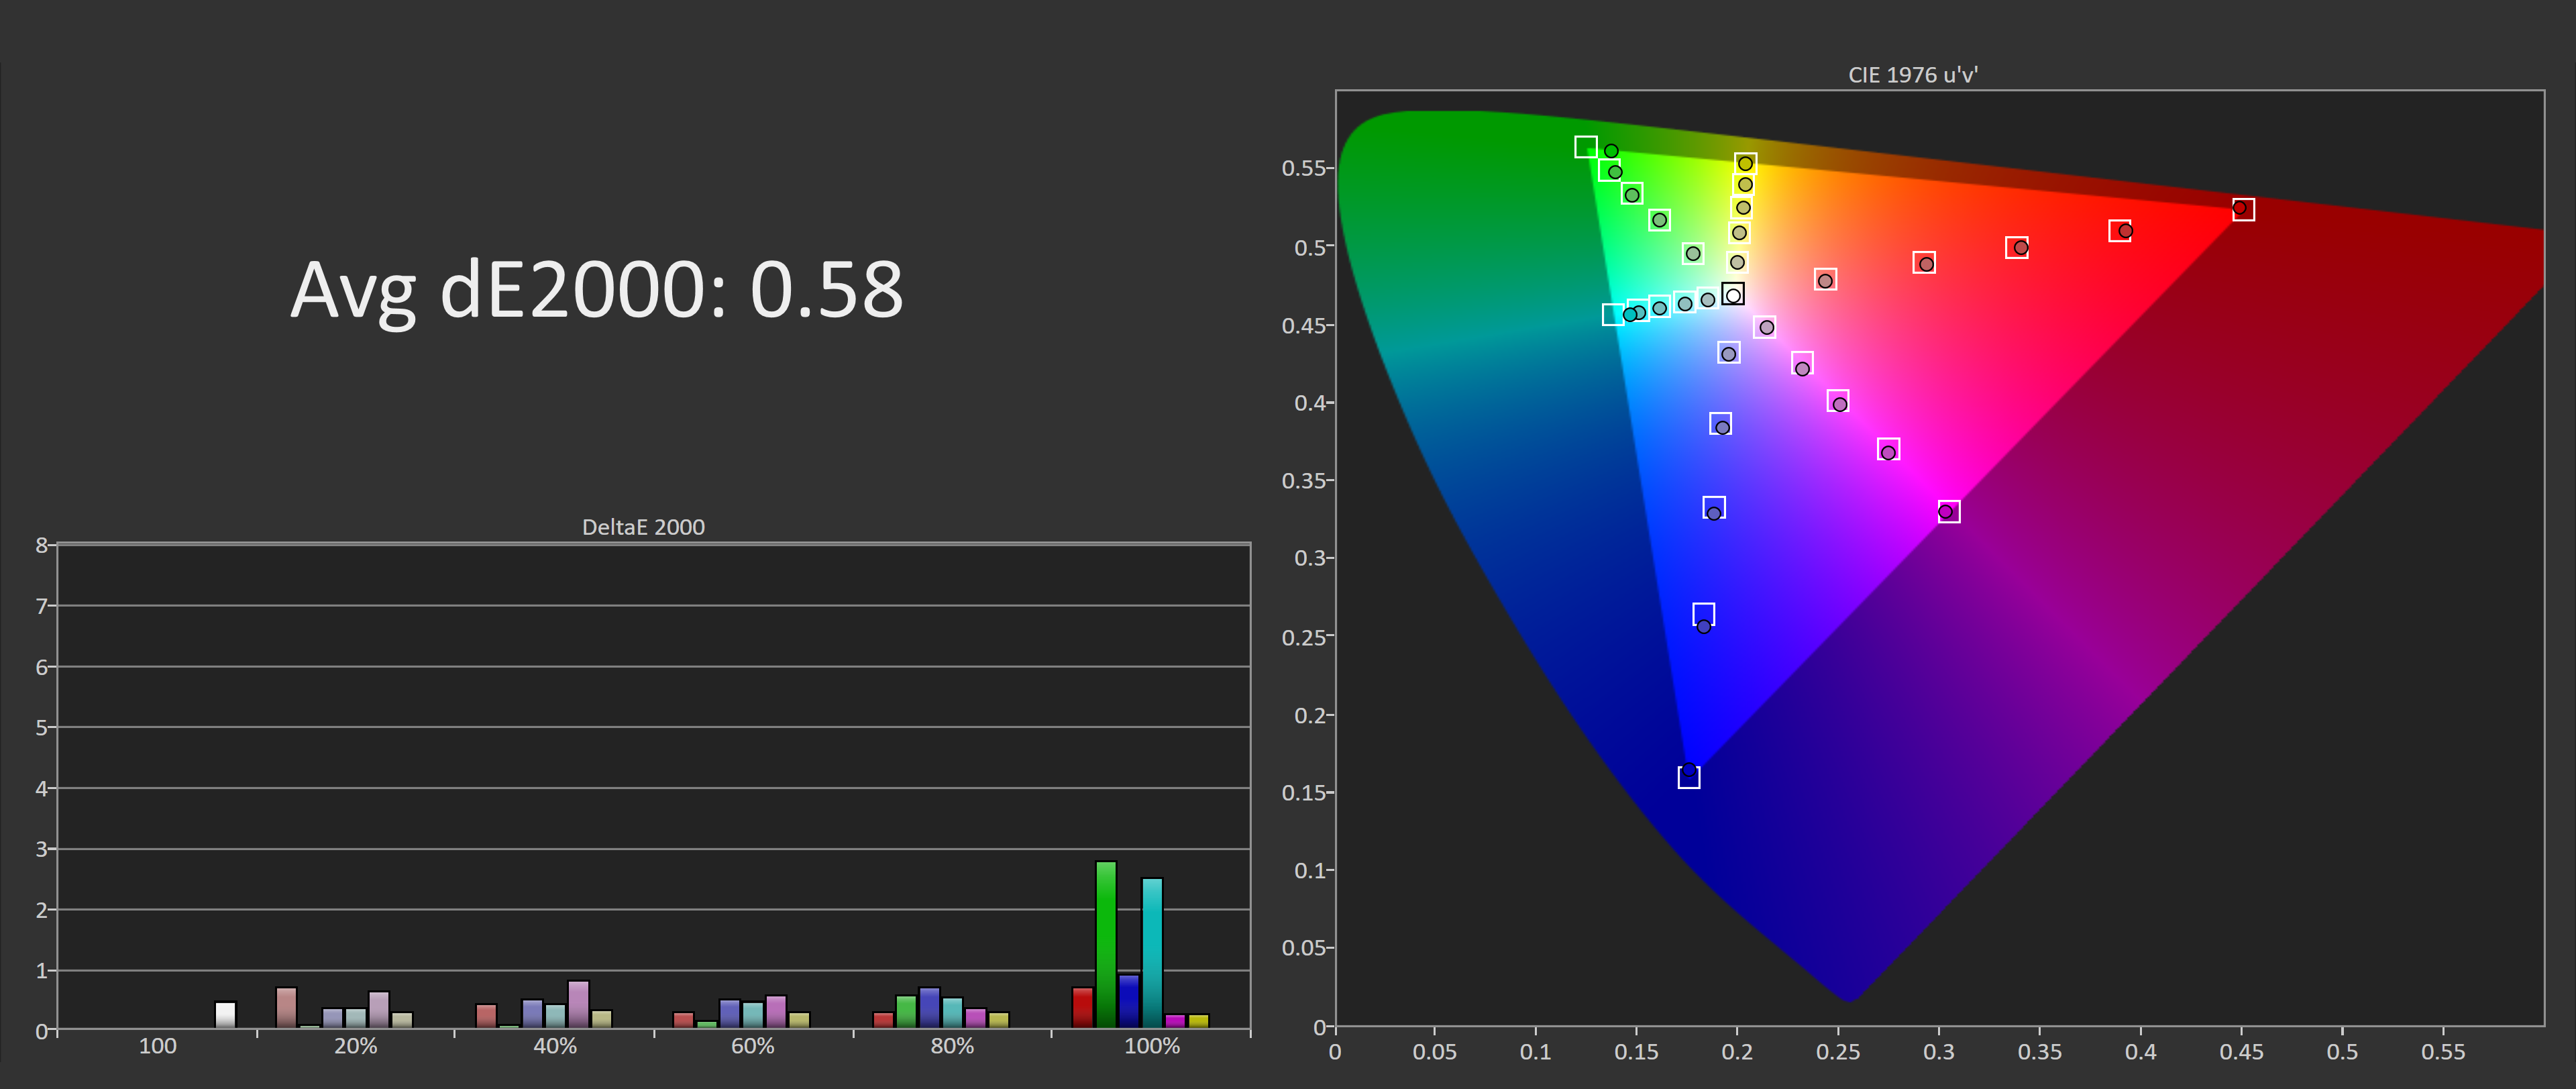Click the blue bar in the 80% group
The height and width of the screenshot is (1089, 2576).
coord(929,1007)
